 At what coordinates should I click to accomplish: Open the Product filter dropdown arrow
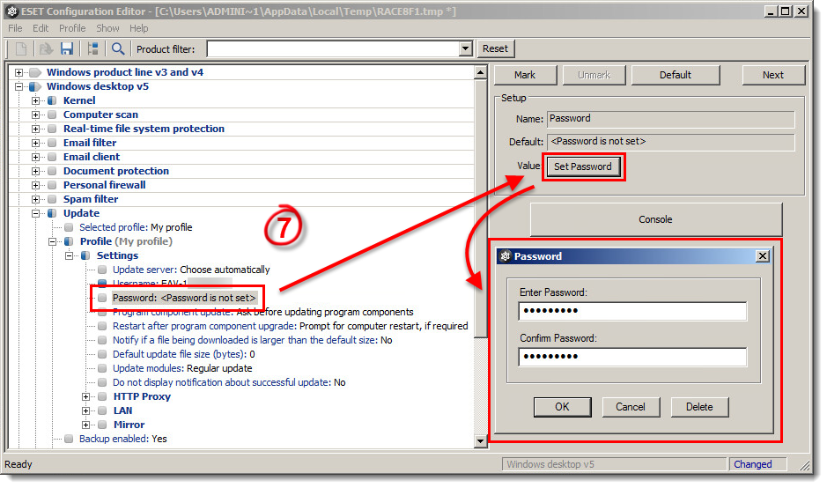pyautogui.click(x=466, y=49)
